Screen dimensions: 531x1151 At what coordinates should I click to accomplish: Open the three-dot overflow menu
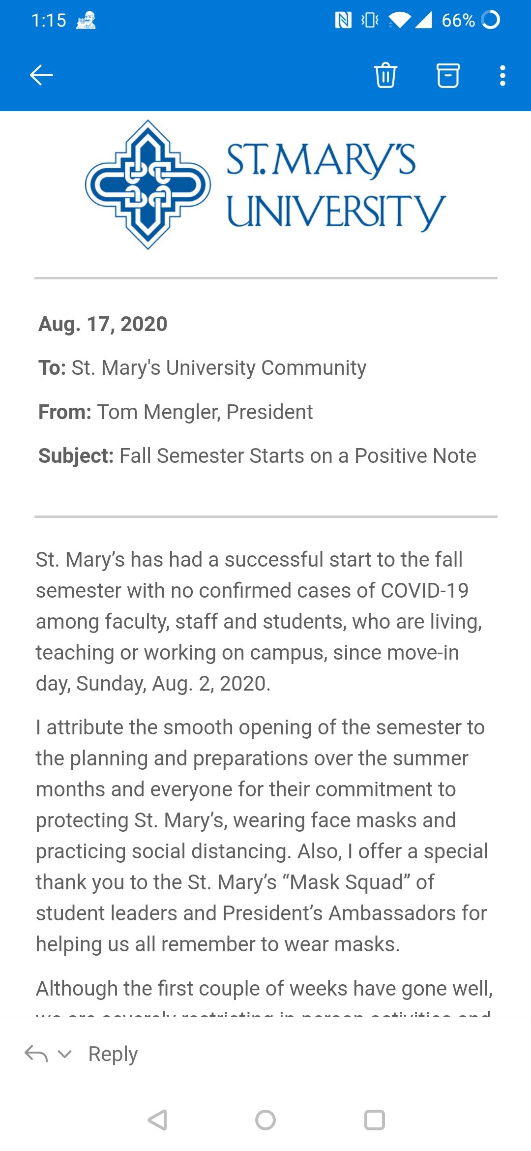502,75
